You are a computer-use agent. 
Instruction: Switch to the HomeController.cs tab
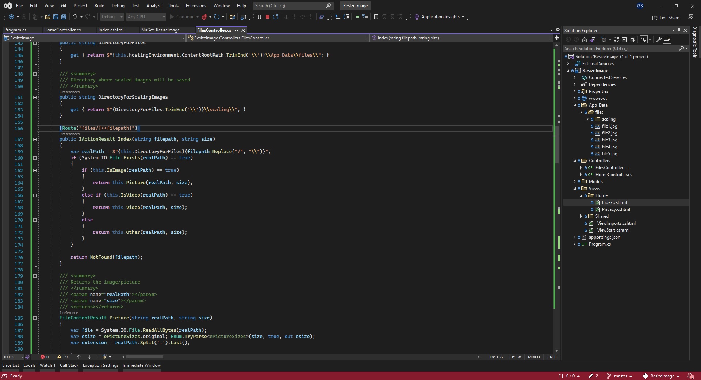pyautogui.click(x=62, y=30)
